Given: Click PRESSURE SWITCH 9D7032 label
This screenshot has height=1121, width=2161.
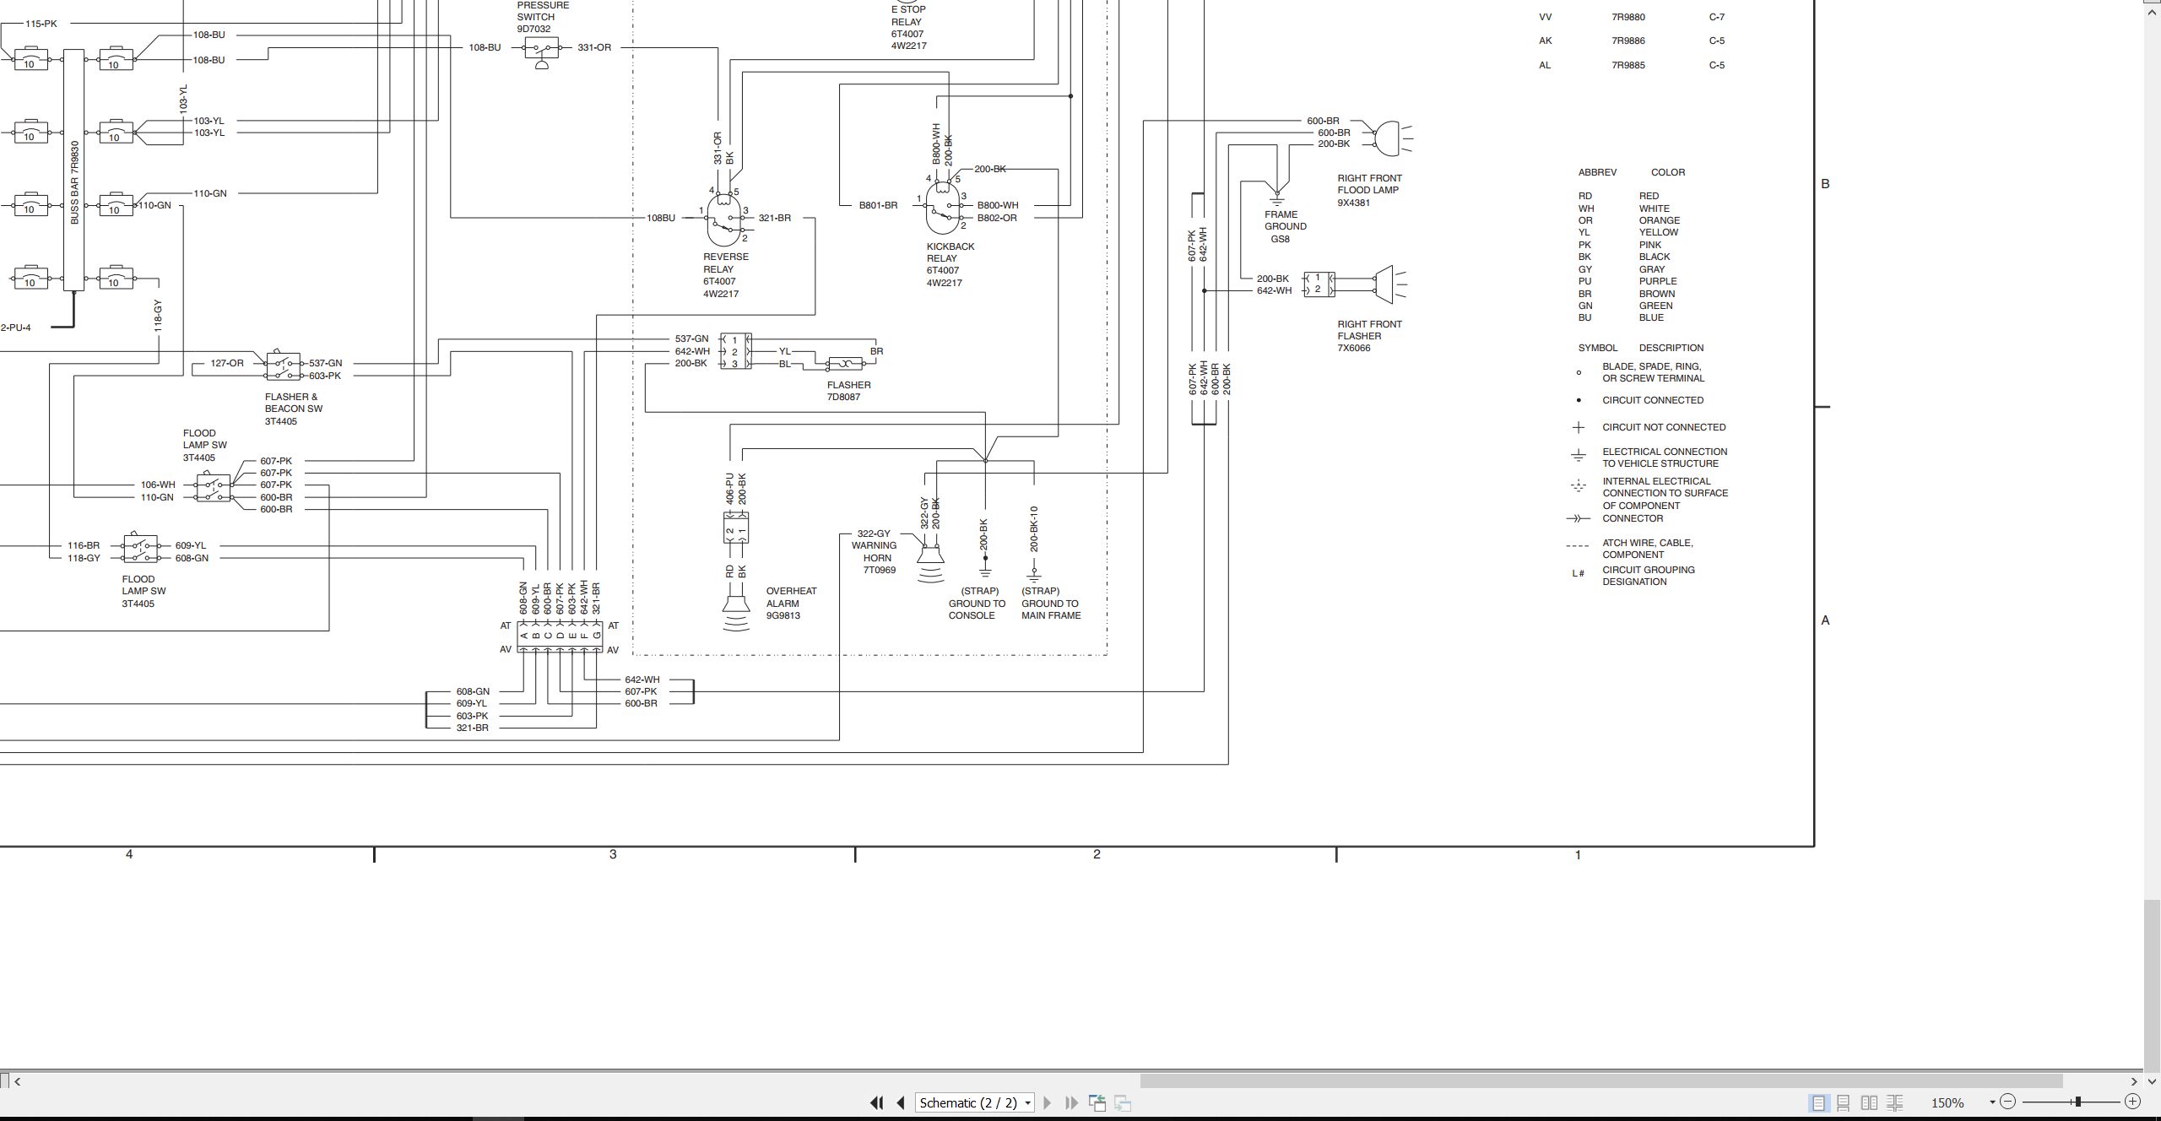Looking at the screenshot, I should pos(543,16).
